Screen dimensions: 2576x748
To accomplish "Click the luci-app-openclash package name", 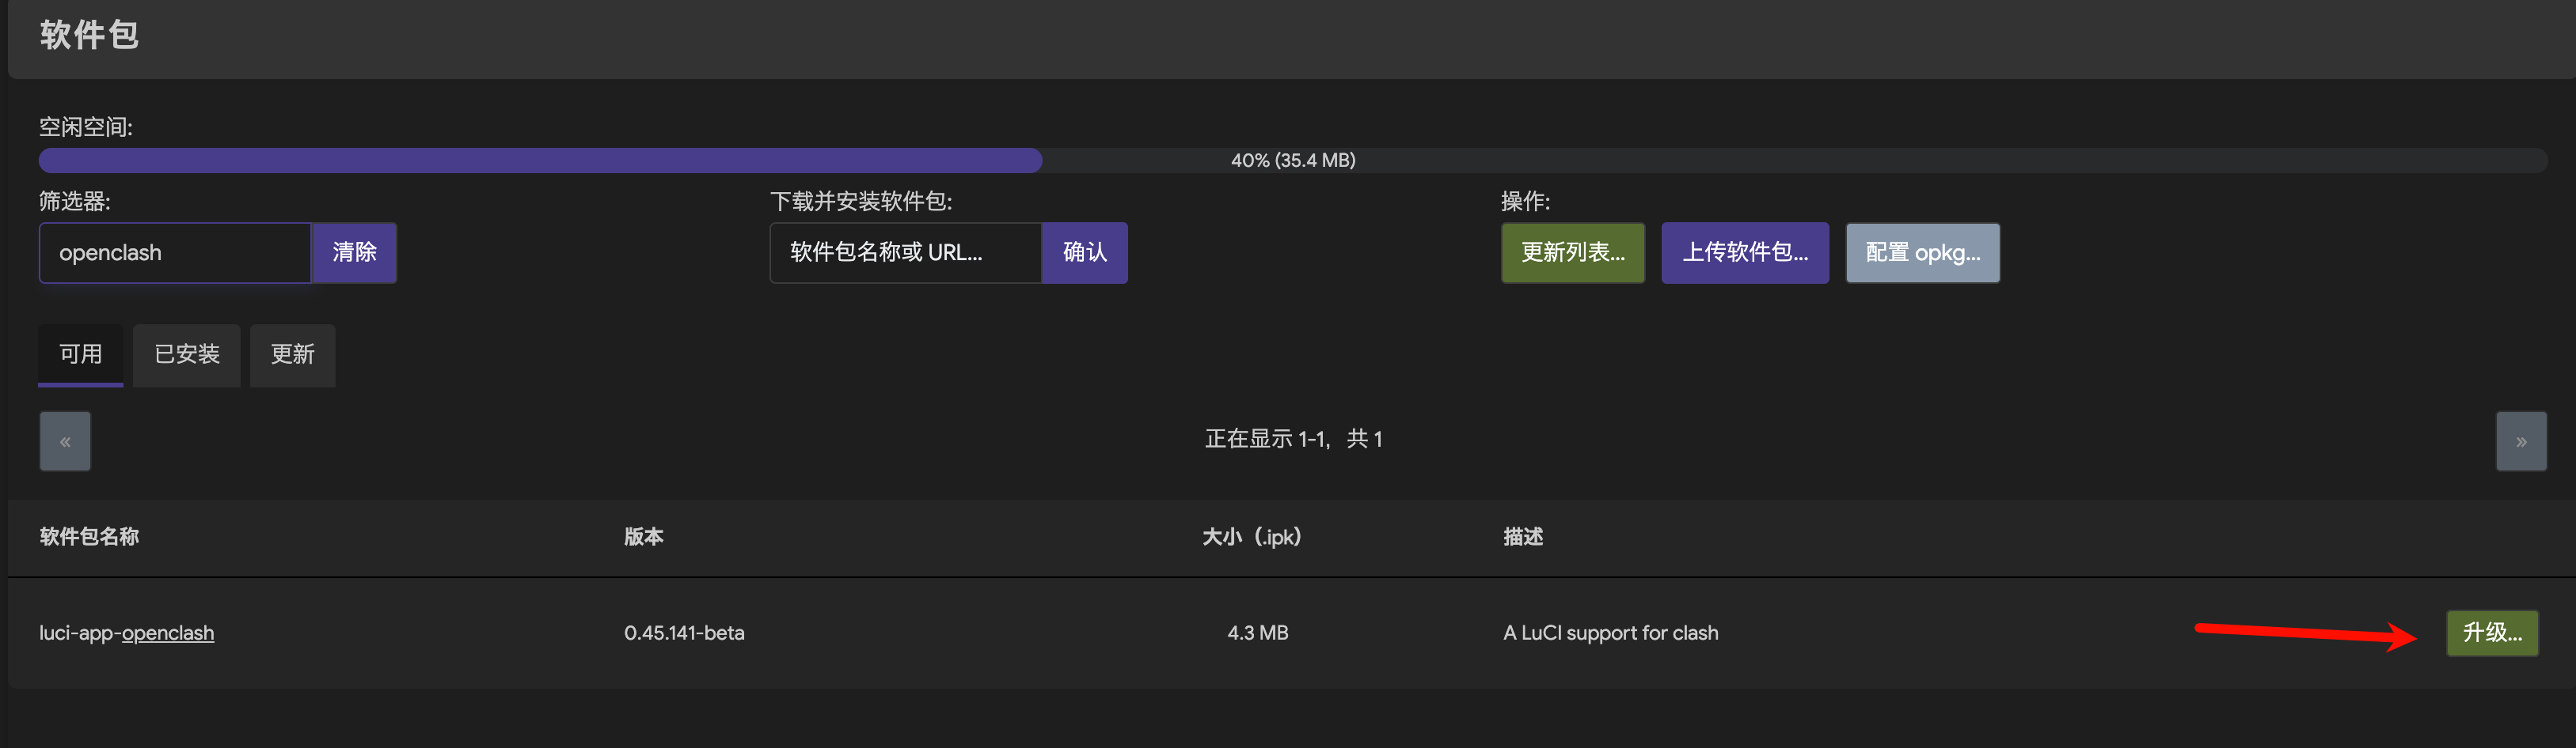I will [x=127, y=633].
